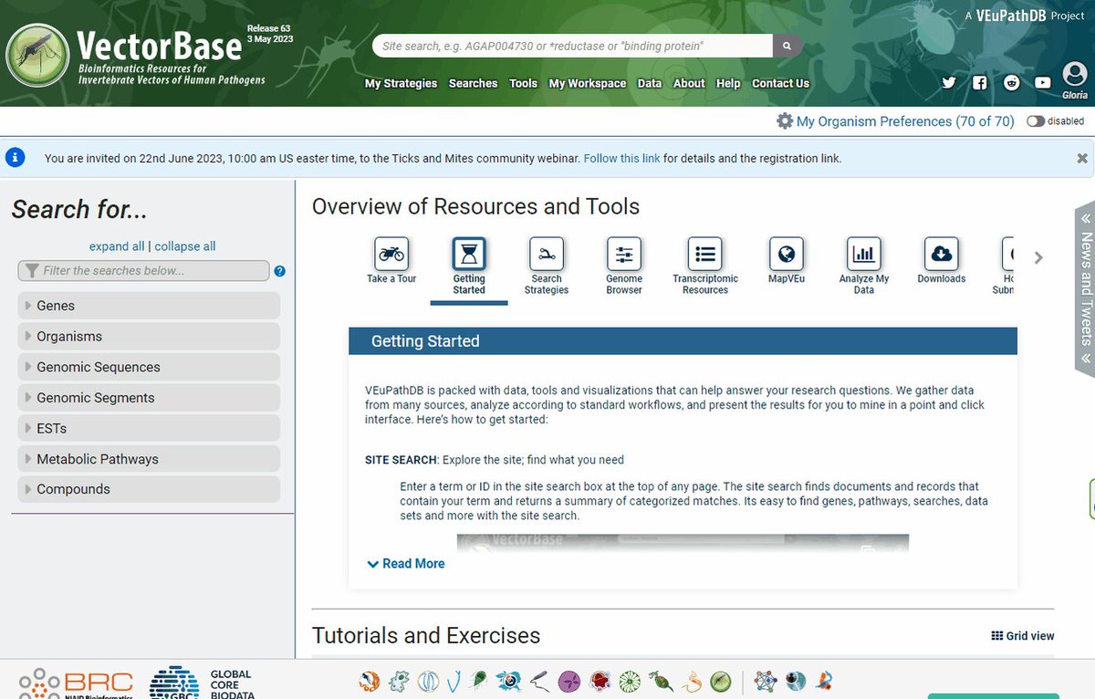Follow this link for webinar details
The height and width of the screenshot is (699, 1095).
tap(621, 158)
